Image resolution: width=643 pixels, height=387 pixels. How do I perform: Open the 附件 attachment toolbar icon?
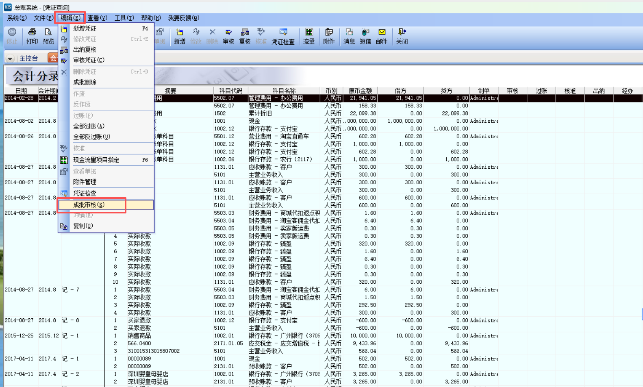[x=329, y=36]
